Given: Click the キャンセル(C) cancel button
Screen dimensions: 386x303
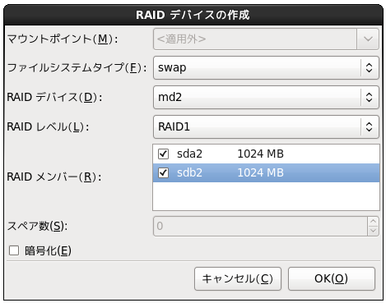Looking at the screenshot, I should (x=238, y=278).
